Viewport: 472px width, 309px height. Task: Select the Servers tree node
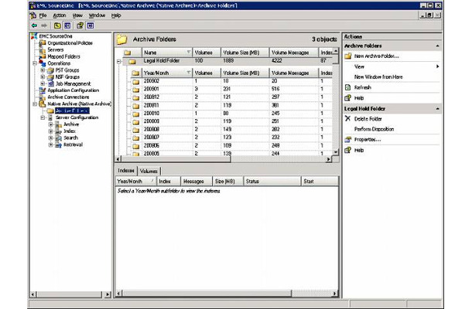coord(56,49)
